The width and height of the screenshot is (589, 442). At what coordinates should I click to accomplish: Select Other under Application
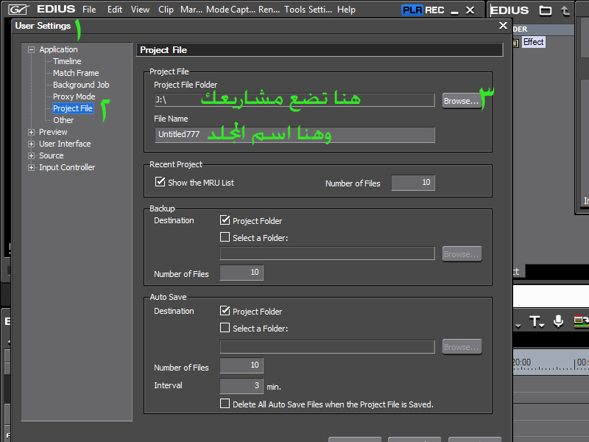point(63,120)
